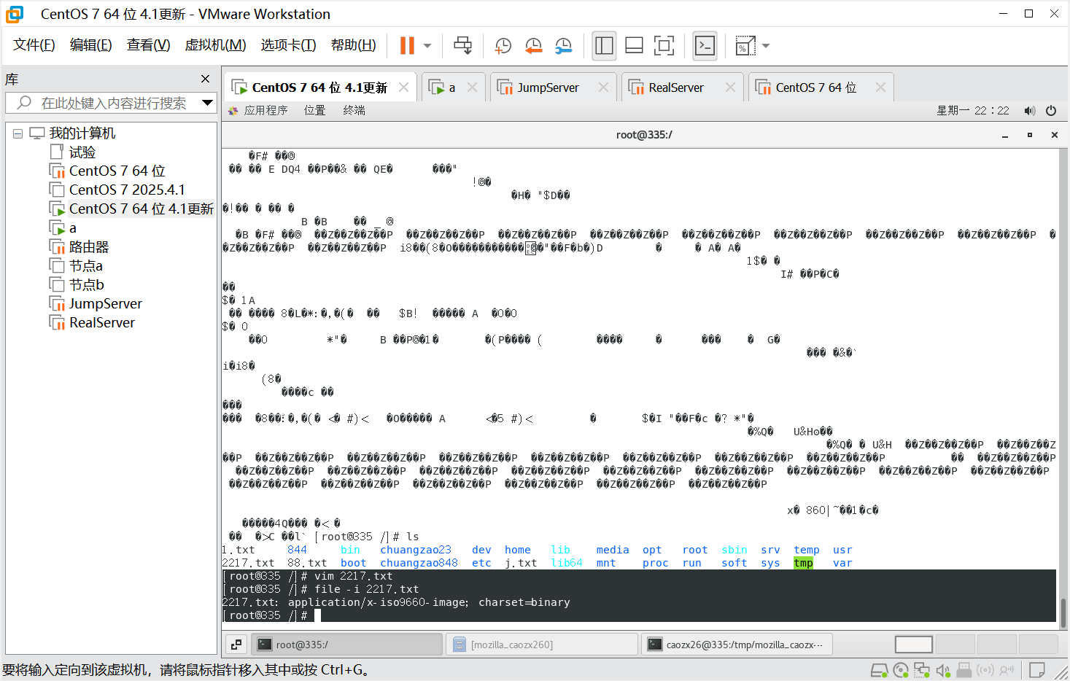Send Ctrl+Alt+Del to virtual machine
Viewport: 1070px width, 681px height.
tap(462, 45)
